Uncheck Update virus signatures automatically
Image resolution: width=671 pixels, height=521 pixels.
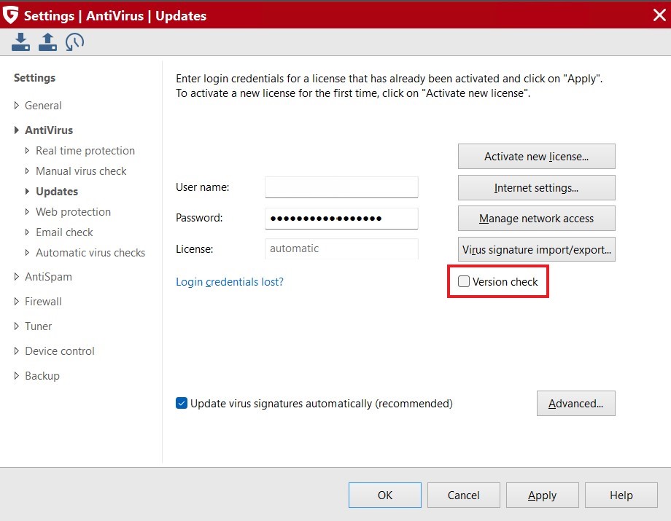coord(182,403)
